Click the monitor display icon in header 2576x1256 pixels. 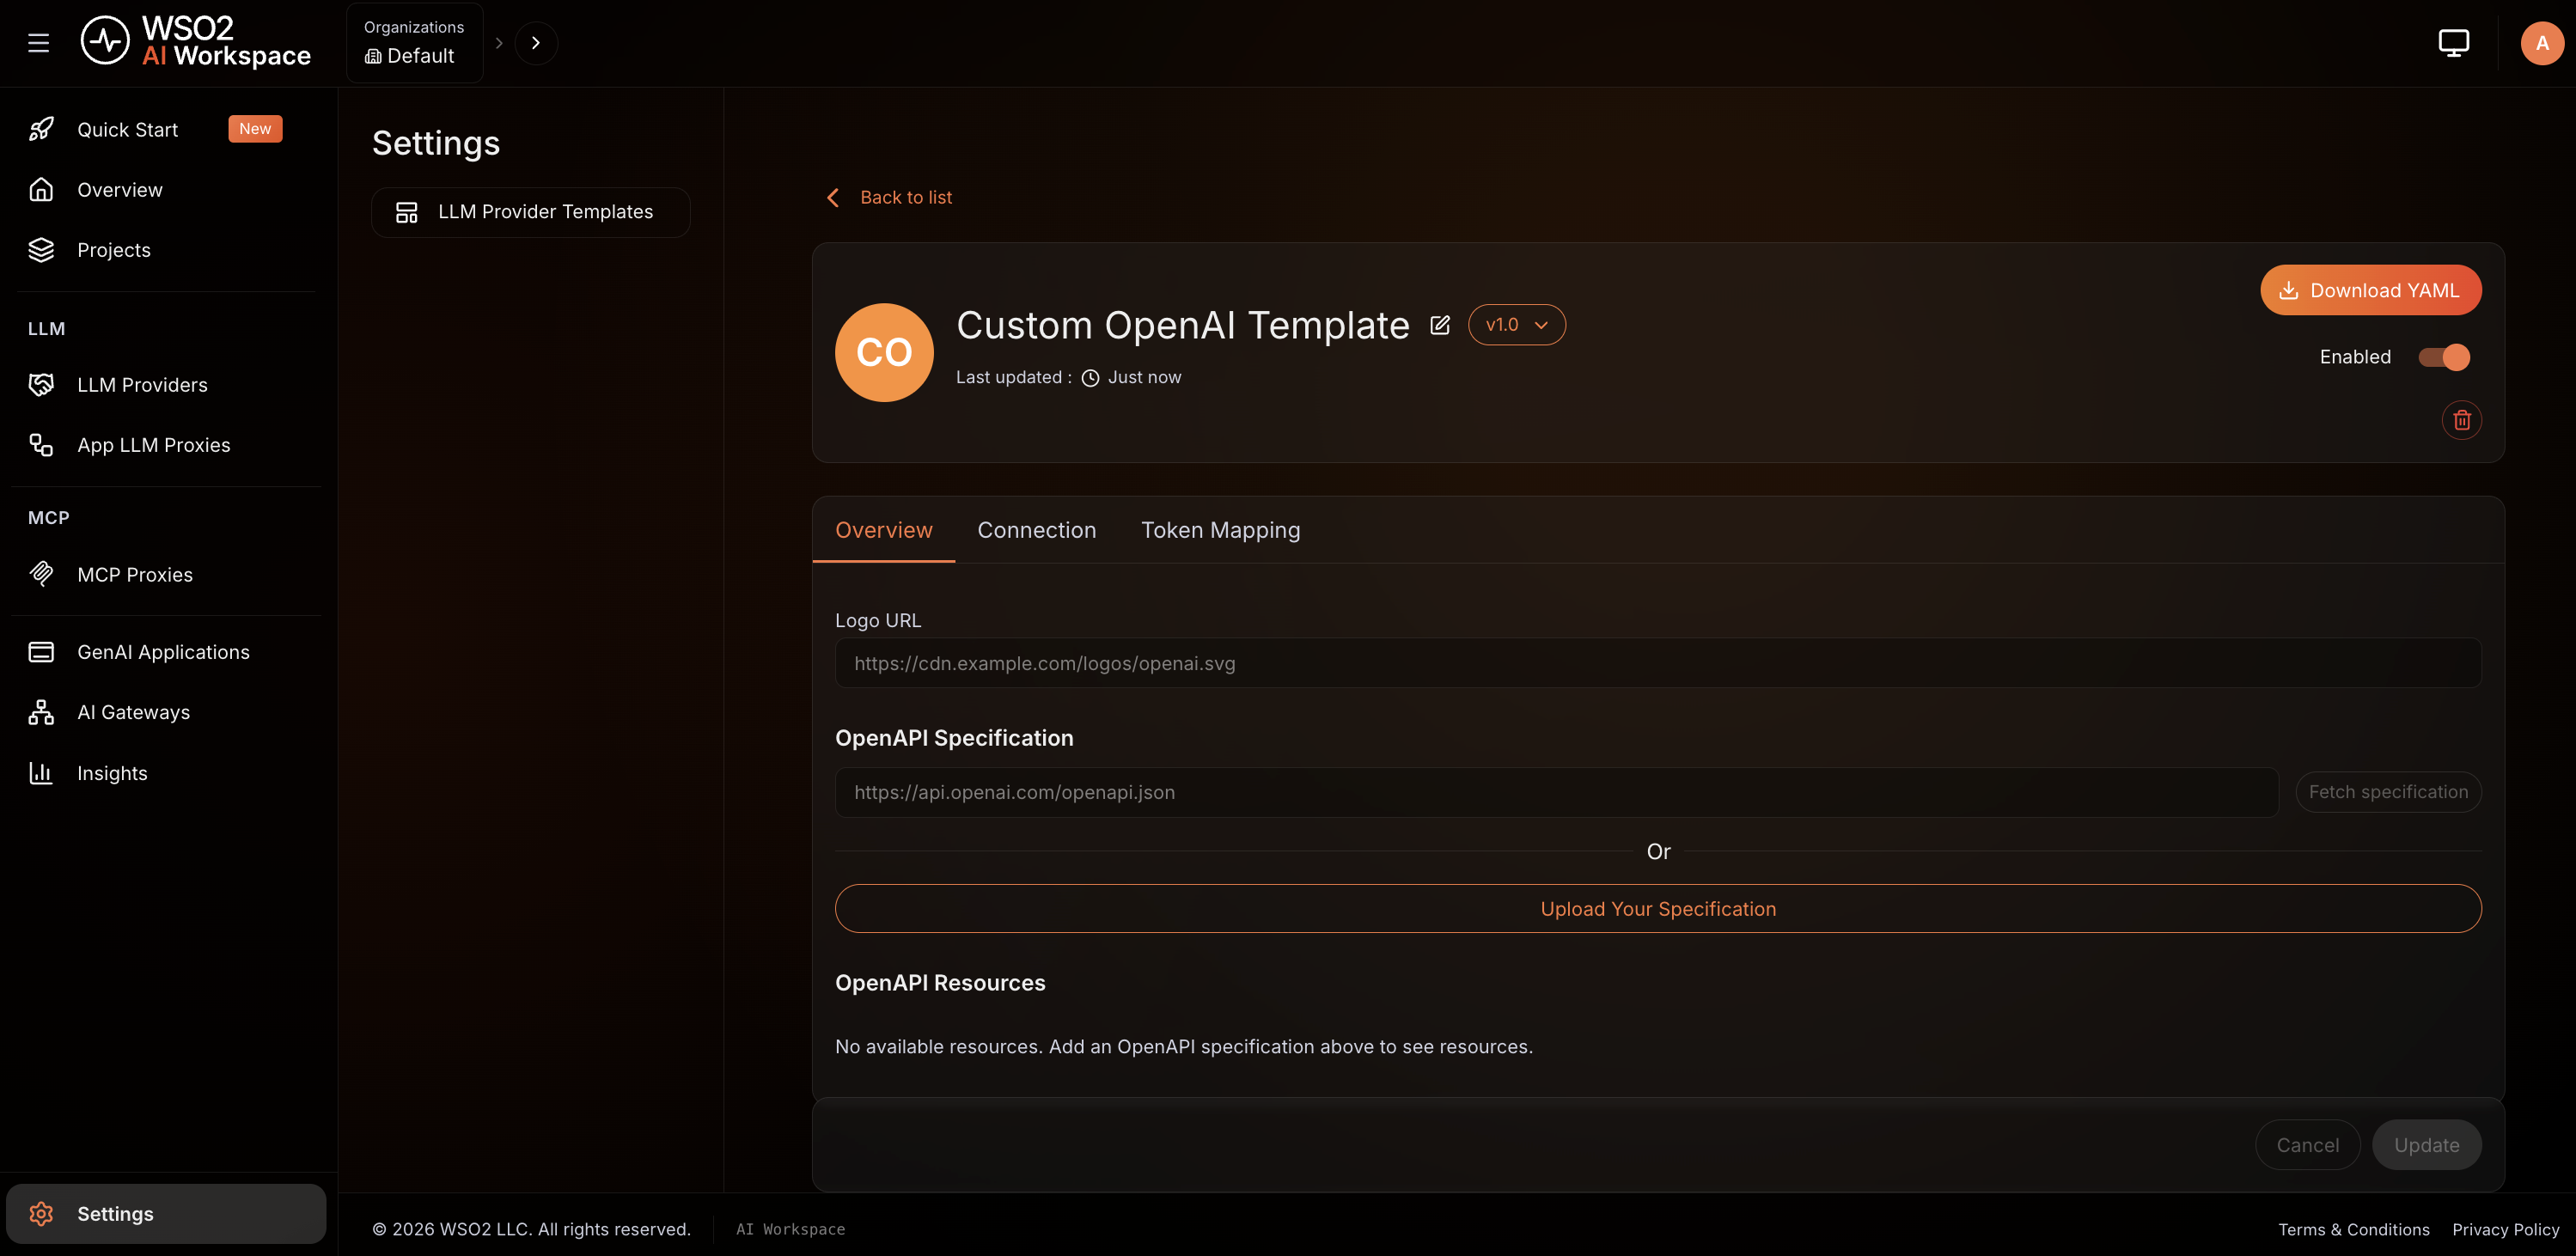2453,43
